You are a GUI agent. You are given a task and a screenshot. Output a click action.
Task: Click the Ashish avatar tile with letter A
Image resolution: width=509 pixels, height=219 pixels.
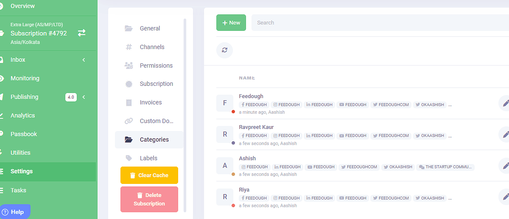tap(225, 166)
